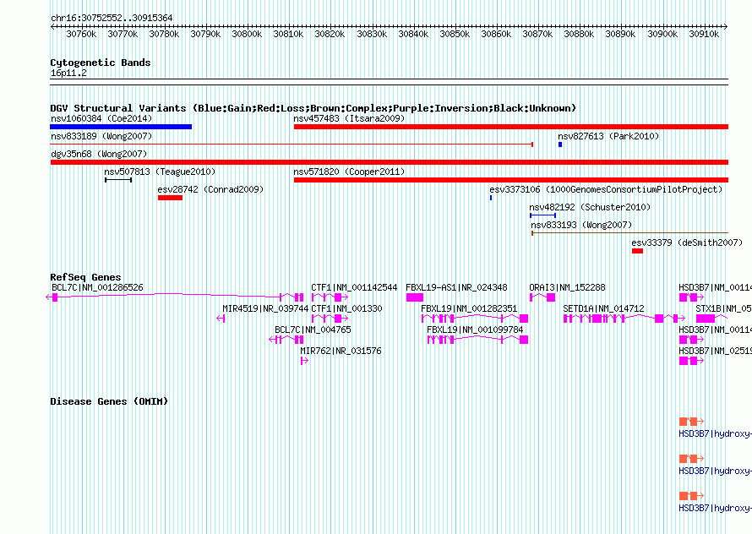Click the CTF1|NM_001142544 transcript label
752x534 pixels.
[x=354, y=287]
